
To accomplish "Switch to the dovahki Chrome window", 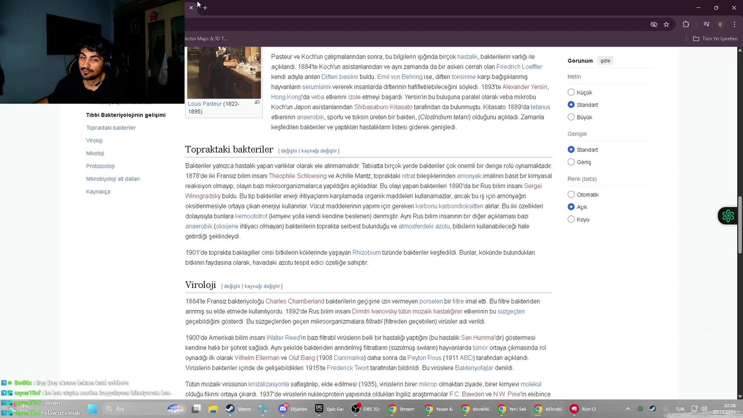I will click(x=475, y=409).
